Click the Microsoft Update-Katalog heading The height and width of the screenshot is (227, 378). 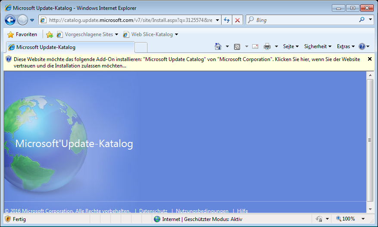click(x=74, y=144)
